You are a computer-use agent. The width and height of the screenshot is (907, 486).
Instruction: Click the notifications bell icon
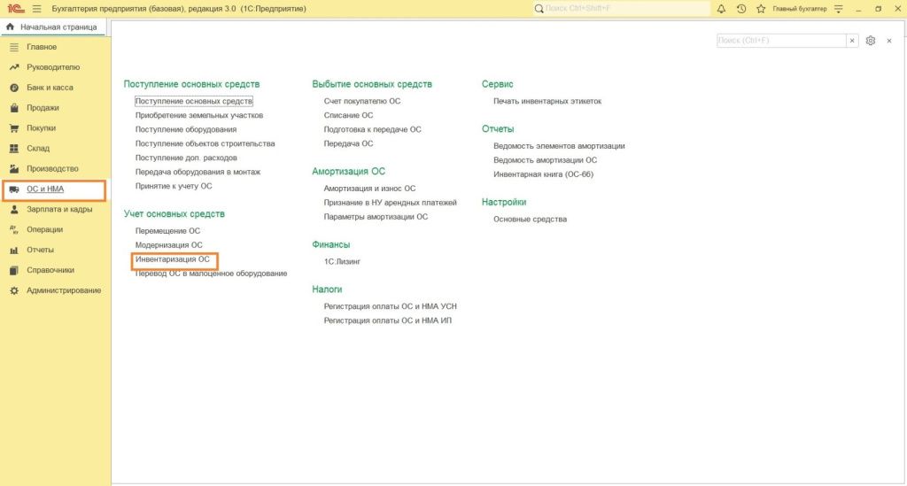(721, 9)
